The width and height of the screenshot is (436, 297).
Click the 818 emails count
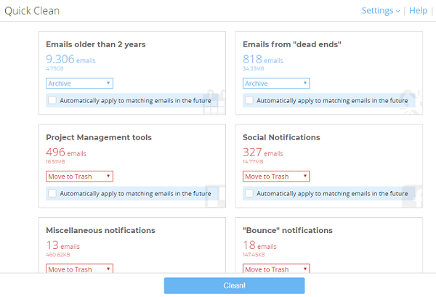coord(263,60)
